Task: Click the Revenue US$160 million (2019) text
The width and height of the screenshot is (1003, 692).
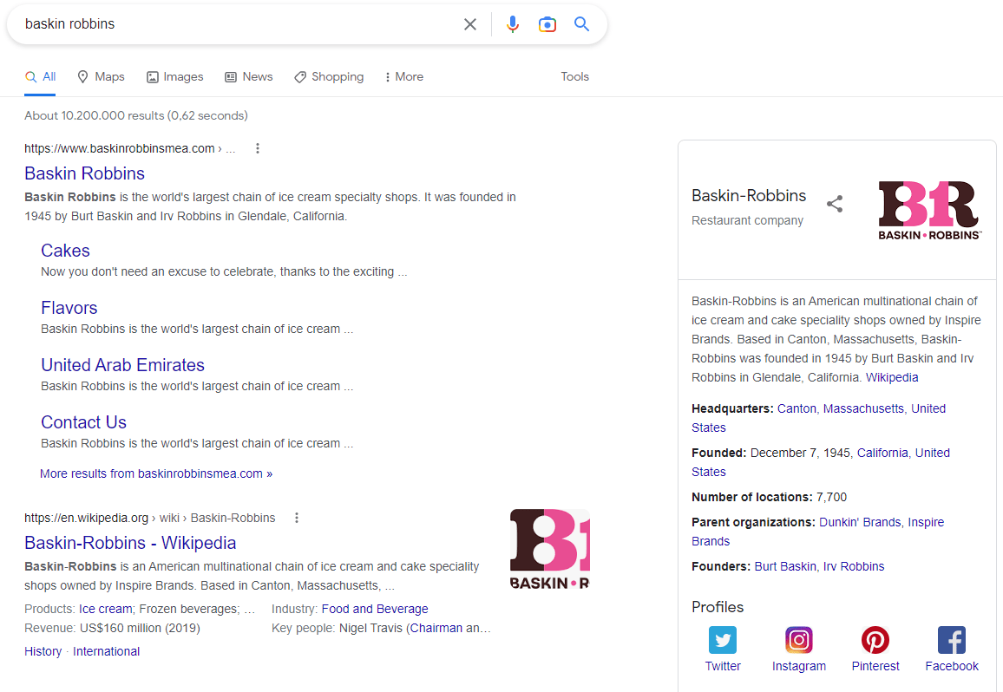Action: pyautogui.click(x=112, y=628)
